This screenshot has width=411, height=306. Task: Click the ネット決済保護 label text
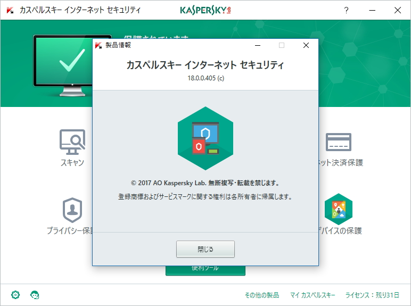click(341, 162)
